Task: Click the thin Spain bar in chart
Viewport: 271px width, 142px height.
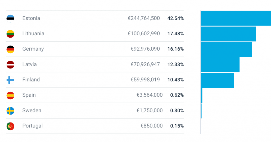Action: [x=202, y=95]
